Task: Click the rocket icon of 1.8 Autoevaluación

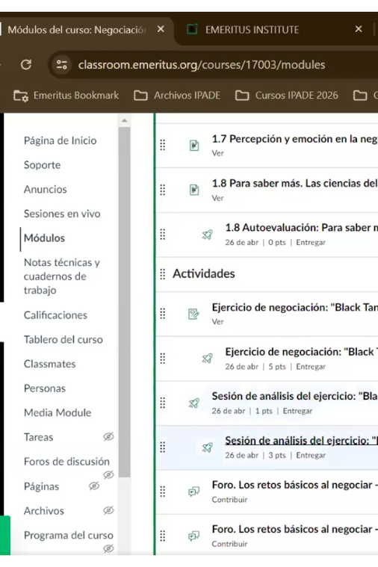Action: (x=207, y=235)
